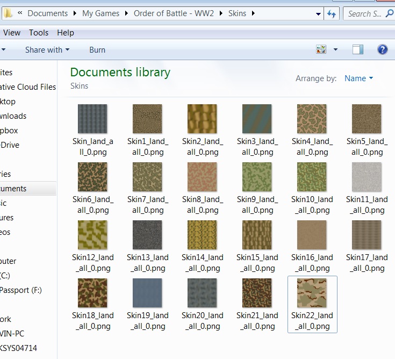This screenshot has height=359, width=395.
Task: Click the refresh button beside address bar
Action: click(x=332, y=13)
